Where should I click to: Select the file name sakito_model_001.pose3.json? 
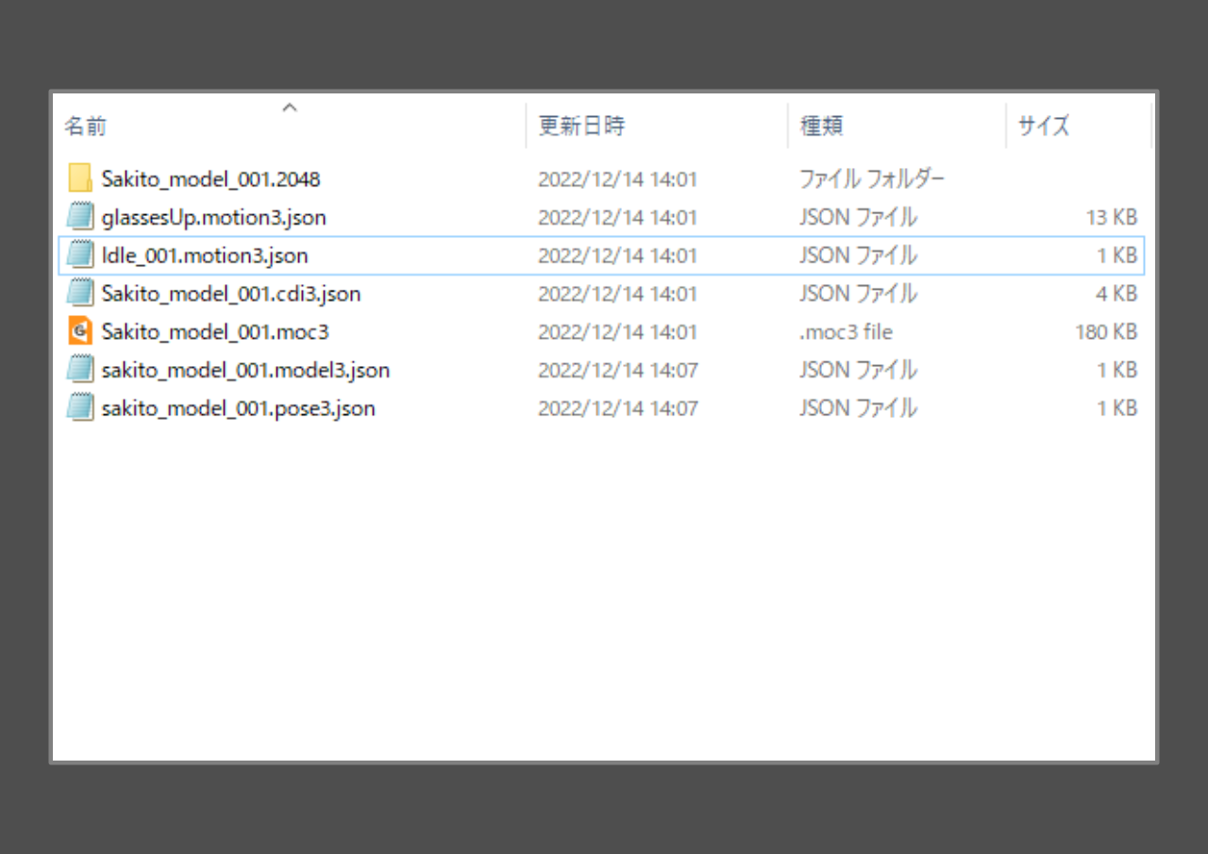tap(238, 409)
